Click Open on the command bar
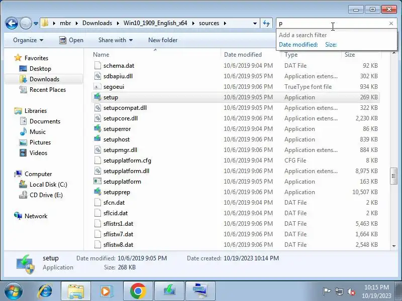Image resolution: width=402 pixels, height=301 pixels. (71, 40)
